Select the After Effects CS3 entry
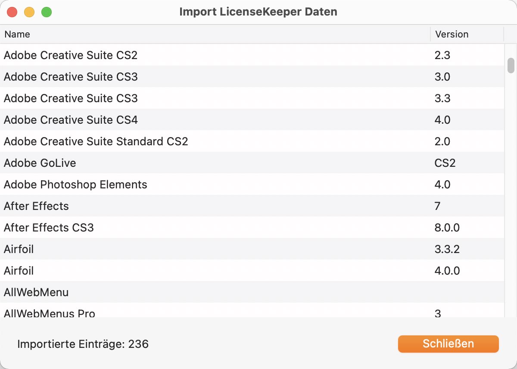Image resolution: width=517 pixels, height=369 pixels. coord(252,227)
